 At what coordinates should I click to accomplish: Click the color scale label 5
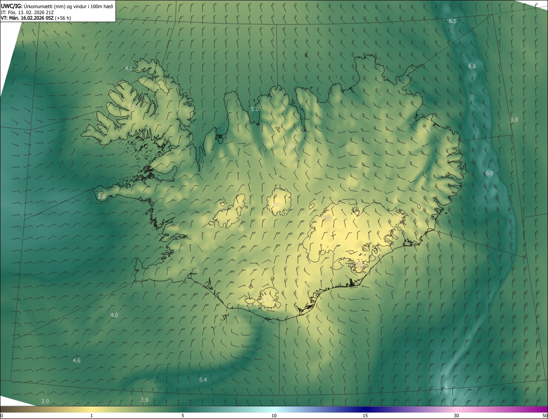183,416
